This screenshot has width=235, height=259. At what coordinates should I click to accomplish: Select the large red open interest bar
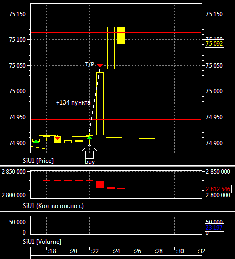[x=100, y=184]
